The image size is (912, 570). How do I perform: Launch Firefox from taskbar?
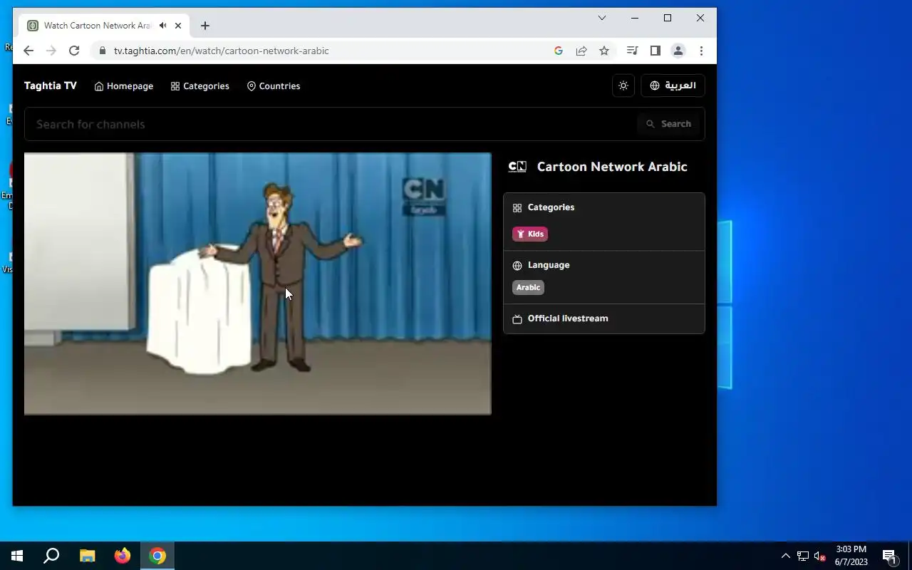click(122, 556)
